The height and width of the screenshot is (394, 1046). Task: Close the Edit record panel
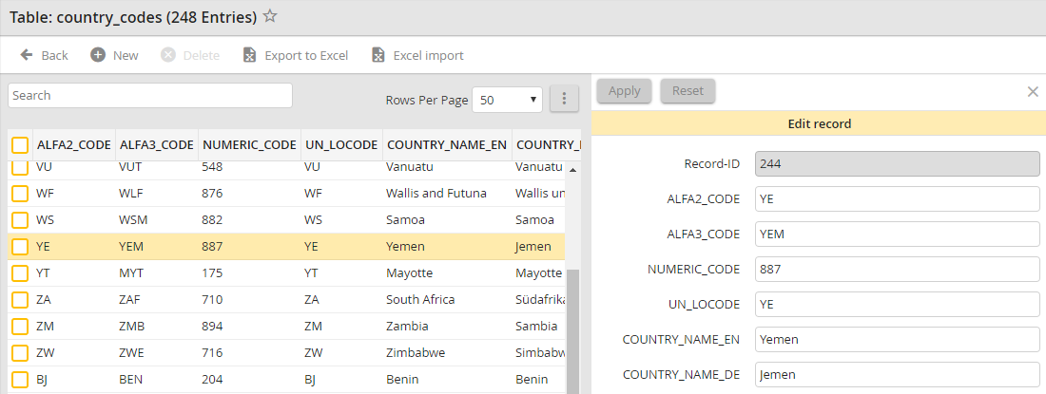pyautogui.click(x=1033, y=92)
